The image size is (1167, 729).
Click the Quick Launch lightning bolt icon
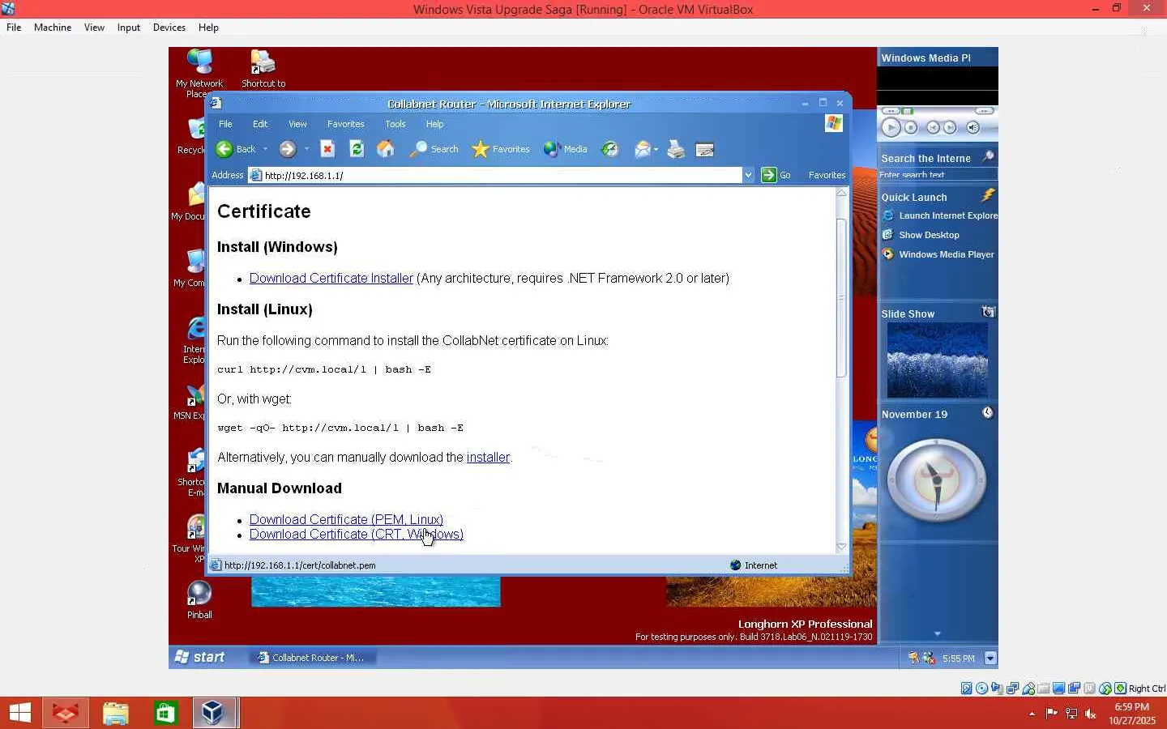click(x=988, y=195)
